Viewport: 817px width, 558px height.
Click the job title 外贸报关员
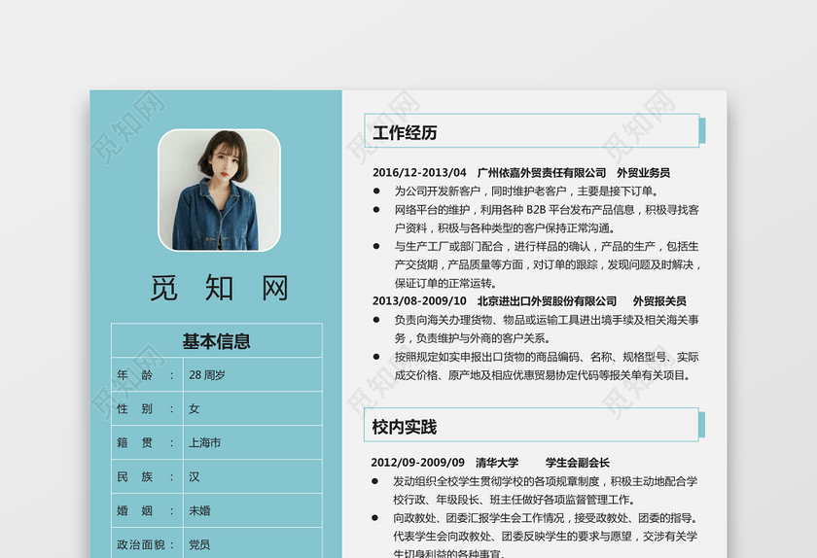coord(659,301)
